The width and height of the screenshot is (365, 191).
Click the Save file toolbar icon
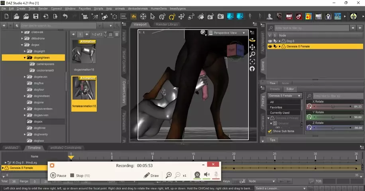tap(36, 16)
